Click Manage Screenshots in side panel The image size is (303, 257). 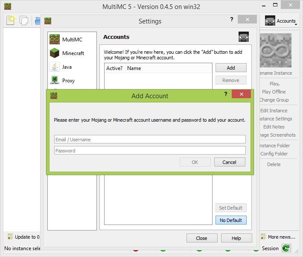pos(277,135)
